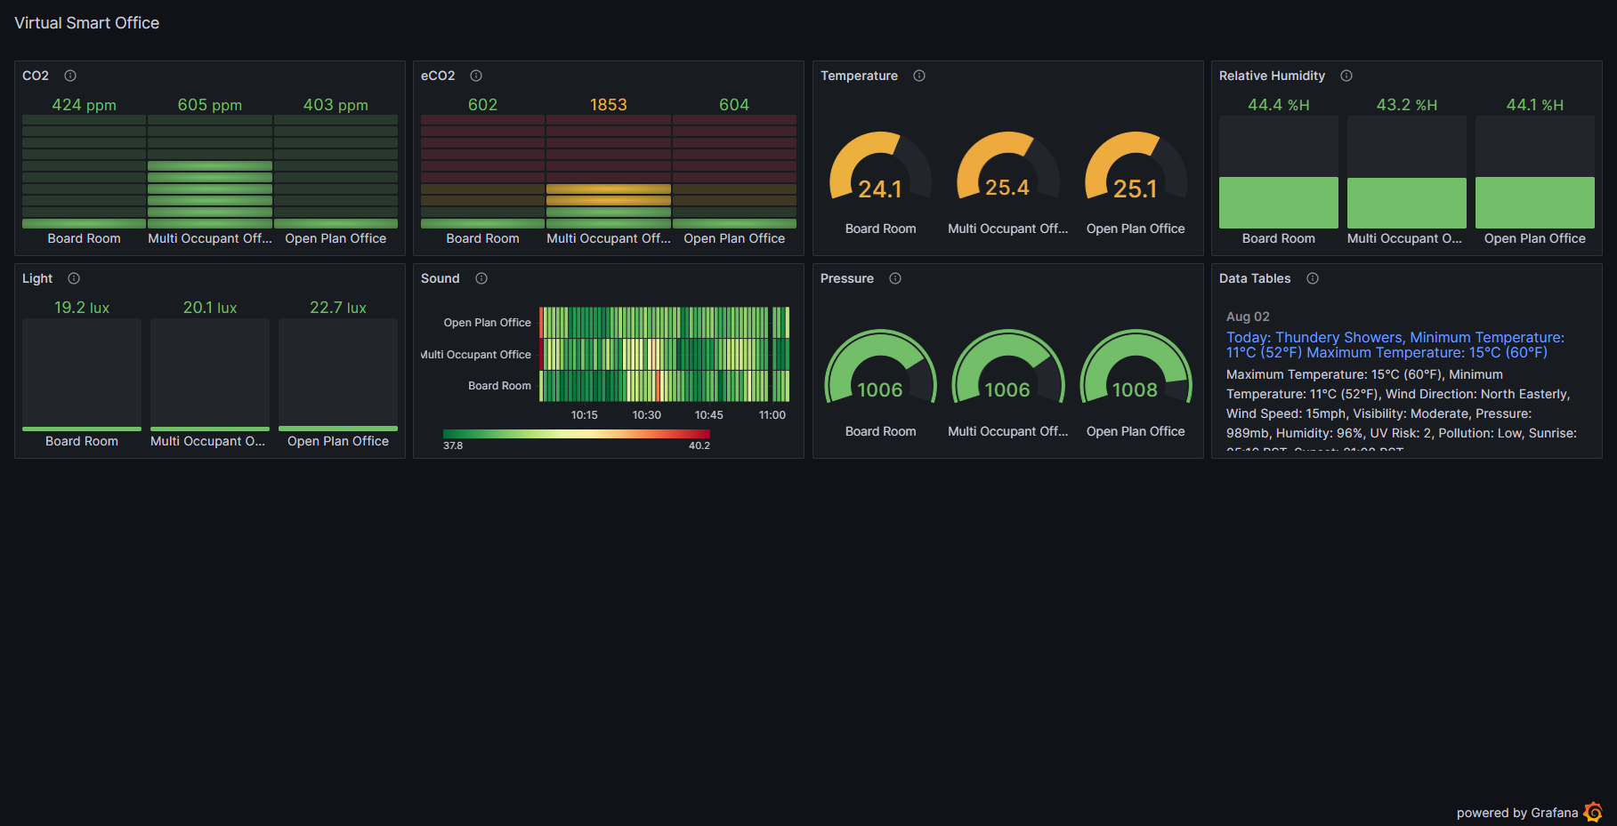Viewport: 1617px width, 826px height.
Task: Click the Sound panel info icon
Action: pos(481,278)
